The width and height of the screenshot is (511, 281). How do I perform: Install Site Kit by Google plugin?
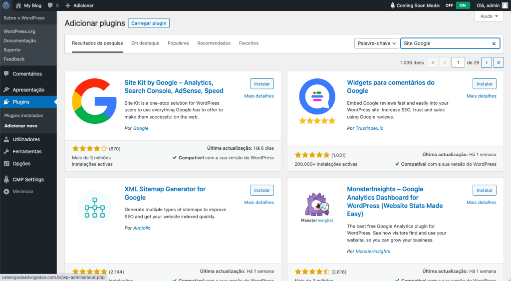point(262,84)
